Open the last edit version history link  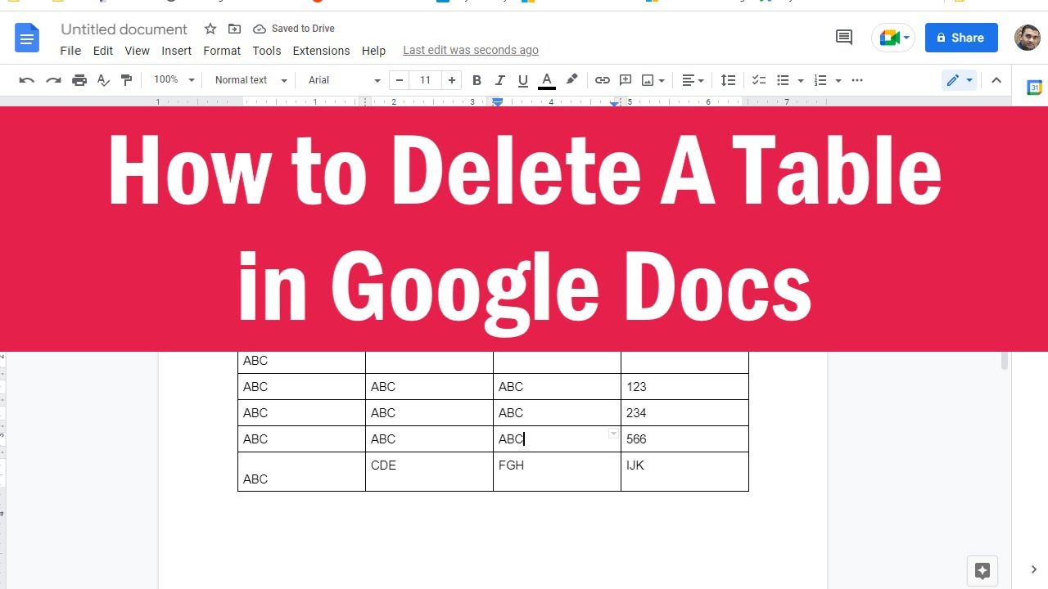[x=471, y=51]
